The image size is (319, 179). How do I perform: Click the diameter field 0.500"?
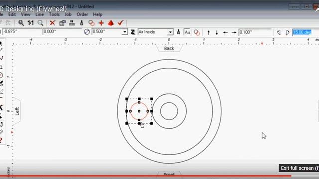point(107,32)
